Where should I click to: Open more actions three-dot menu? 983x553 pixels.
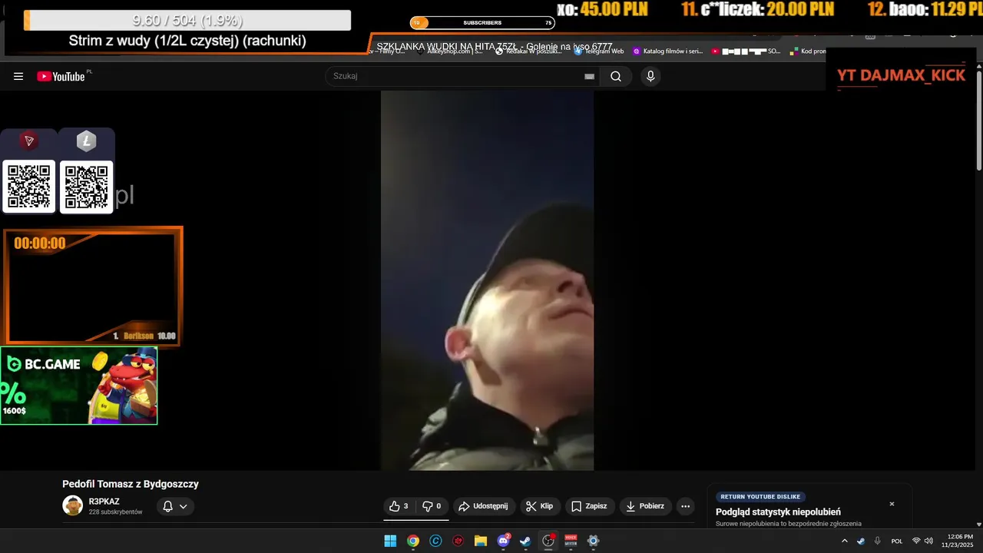click(686, 506)
